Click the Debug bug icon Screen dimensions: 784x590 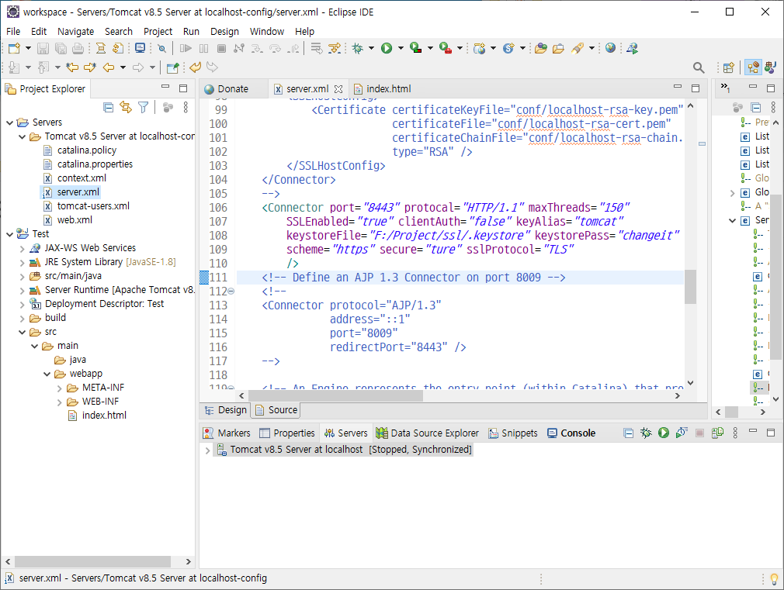click(x=358, y=49)
